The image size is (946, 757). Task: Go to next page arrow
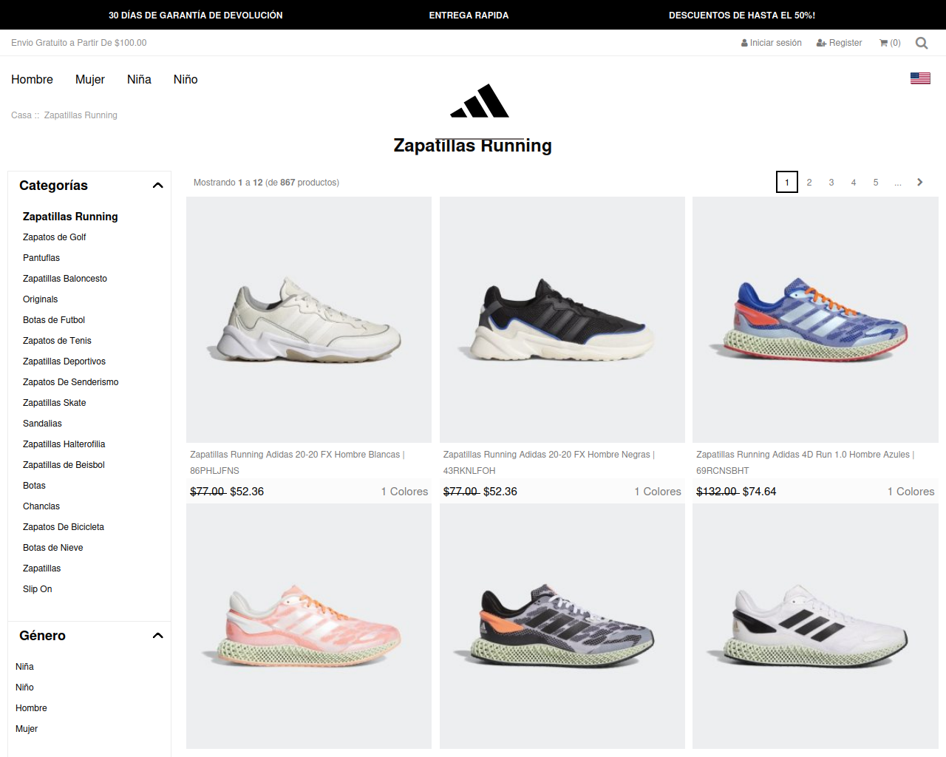tap(920, 182)
